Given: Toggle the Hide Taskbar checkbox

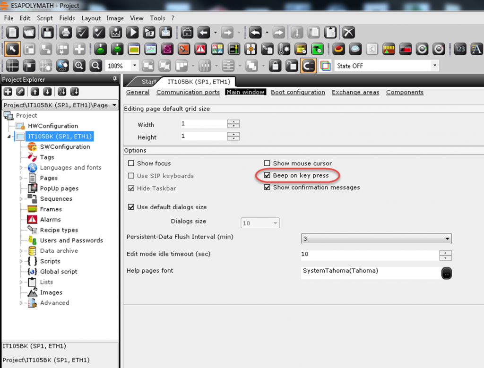Looking at the screenshot, I should click(x=131, y=188).
